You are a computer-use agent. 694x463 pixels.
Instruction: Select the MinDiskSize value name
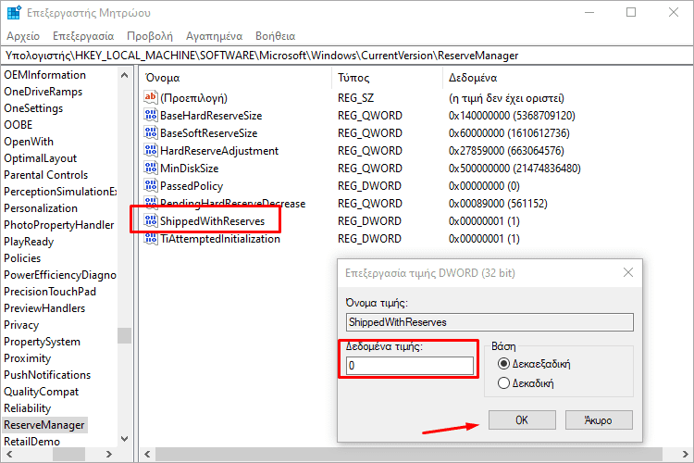[190, 169]
